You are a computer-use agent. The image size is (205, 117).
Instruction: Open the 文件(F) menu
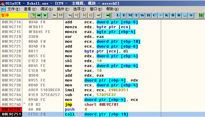pos(14,9)
